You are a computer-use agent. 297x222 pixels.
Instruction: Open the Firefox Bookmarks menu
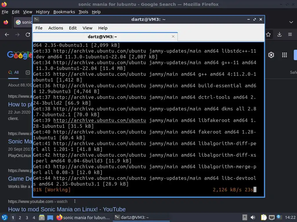tap(64, 12)
